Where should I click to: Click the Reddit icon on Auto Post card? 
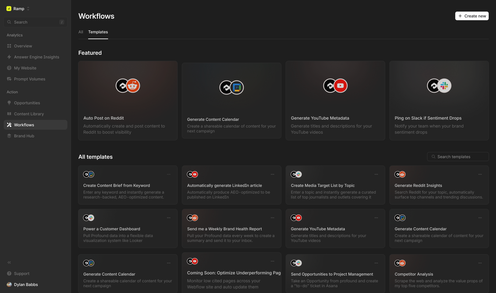coord(133,86)
